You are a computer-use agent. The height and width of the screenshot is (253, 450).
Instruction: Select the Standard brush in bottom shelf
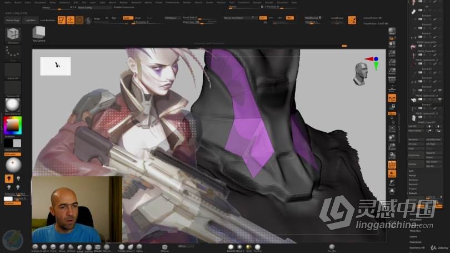tap(36, 247)
